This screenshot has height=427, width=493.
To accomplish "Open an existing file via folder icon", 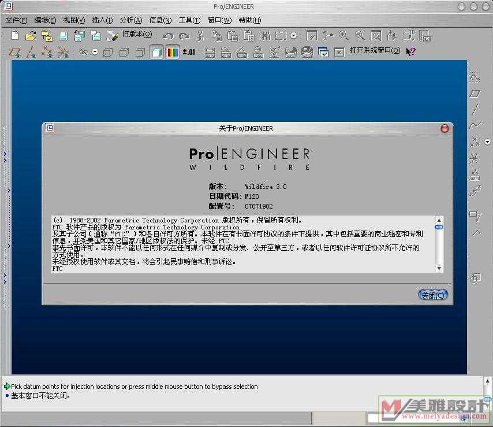I will [x=31, y=36].
